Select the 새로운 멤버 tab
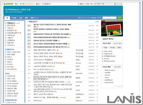Viewport: 143px width, 105px height. click(117, 43)
